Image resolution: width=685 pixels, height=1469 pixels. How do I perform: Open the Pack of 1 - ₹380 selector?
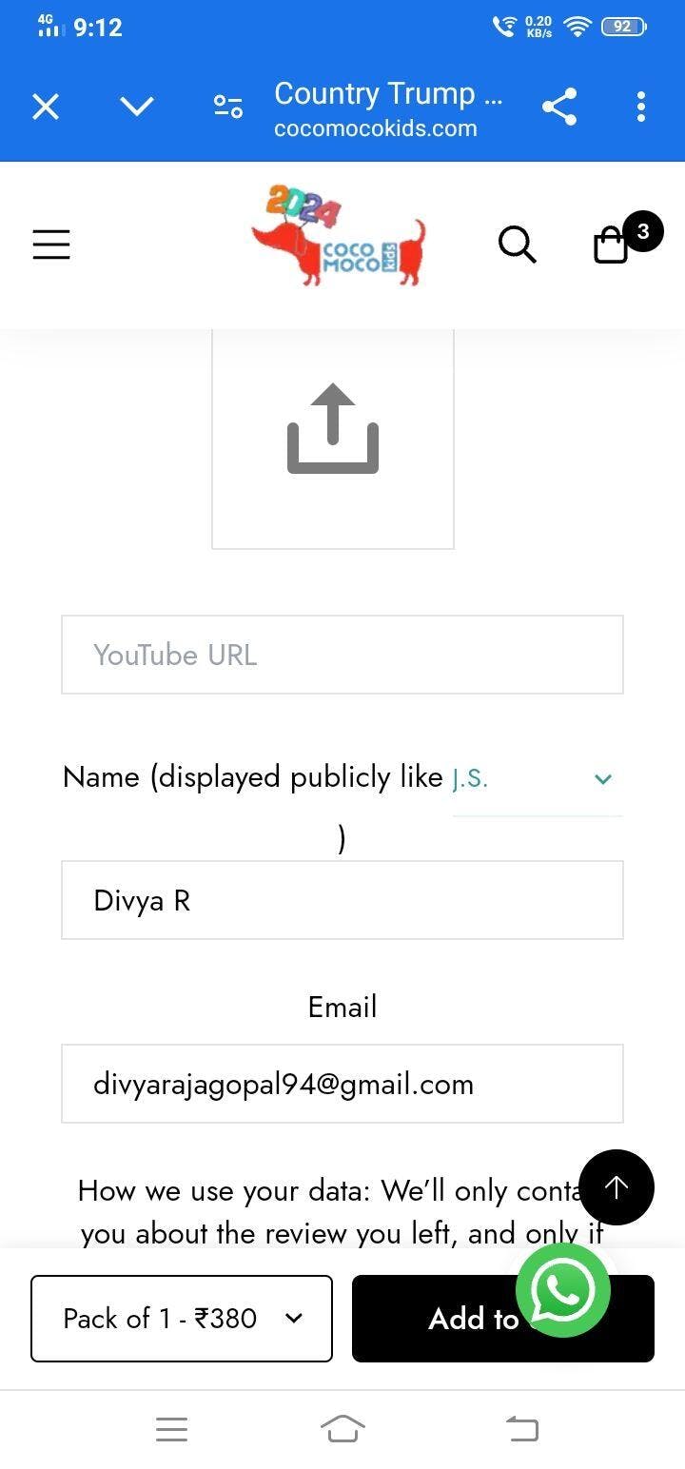(x=182, y=1319)
